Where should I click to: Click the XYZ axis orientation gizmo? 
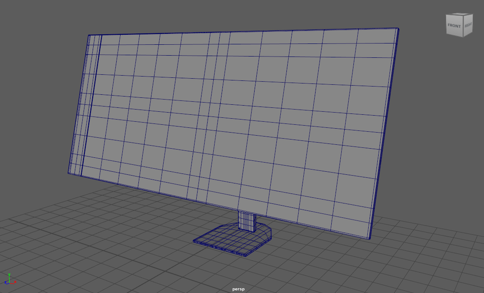pos(10,279)
